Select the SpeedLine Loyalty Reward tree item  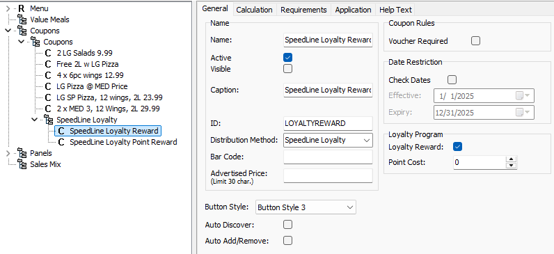point(113,131)
